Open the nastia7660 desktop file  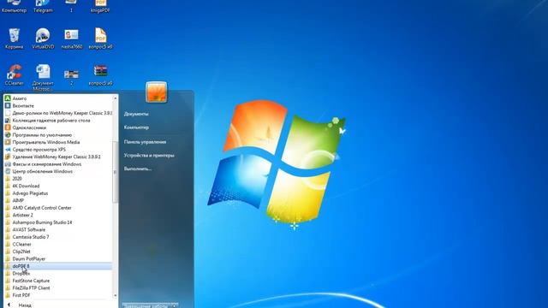click(72, 38)
